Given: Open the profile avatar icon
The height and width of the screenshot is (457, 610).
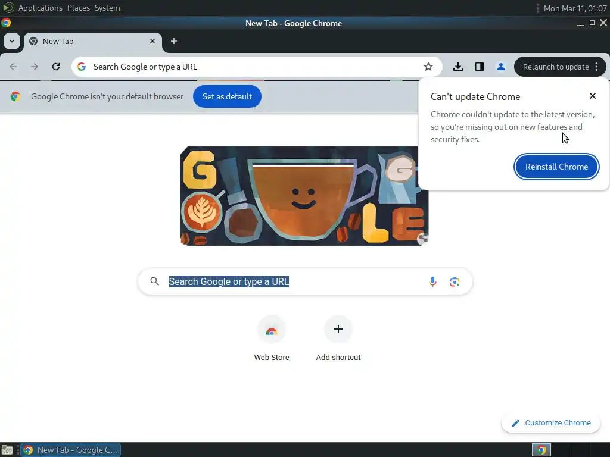Looking at the screenshot, I should pos(500,67).
